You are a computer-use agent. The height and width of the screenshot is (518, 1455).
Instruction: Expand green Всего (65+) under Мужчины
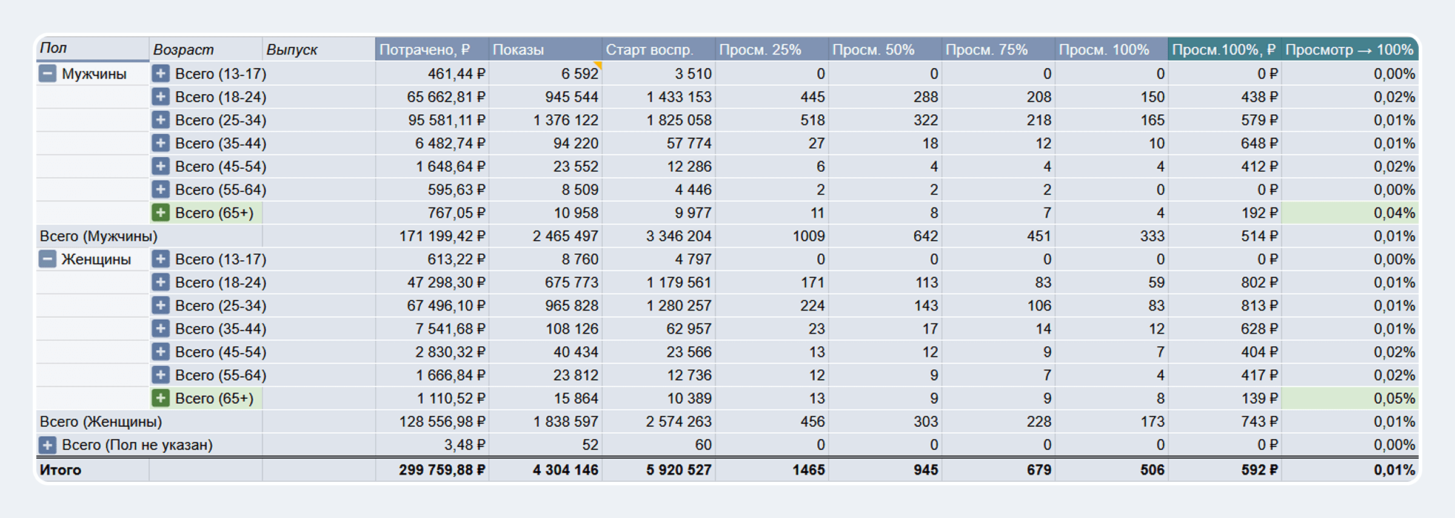(x=161, y=213)
